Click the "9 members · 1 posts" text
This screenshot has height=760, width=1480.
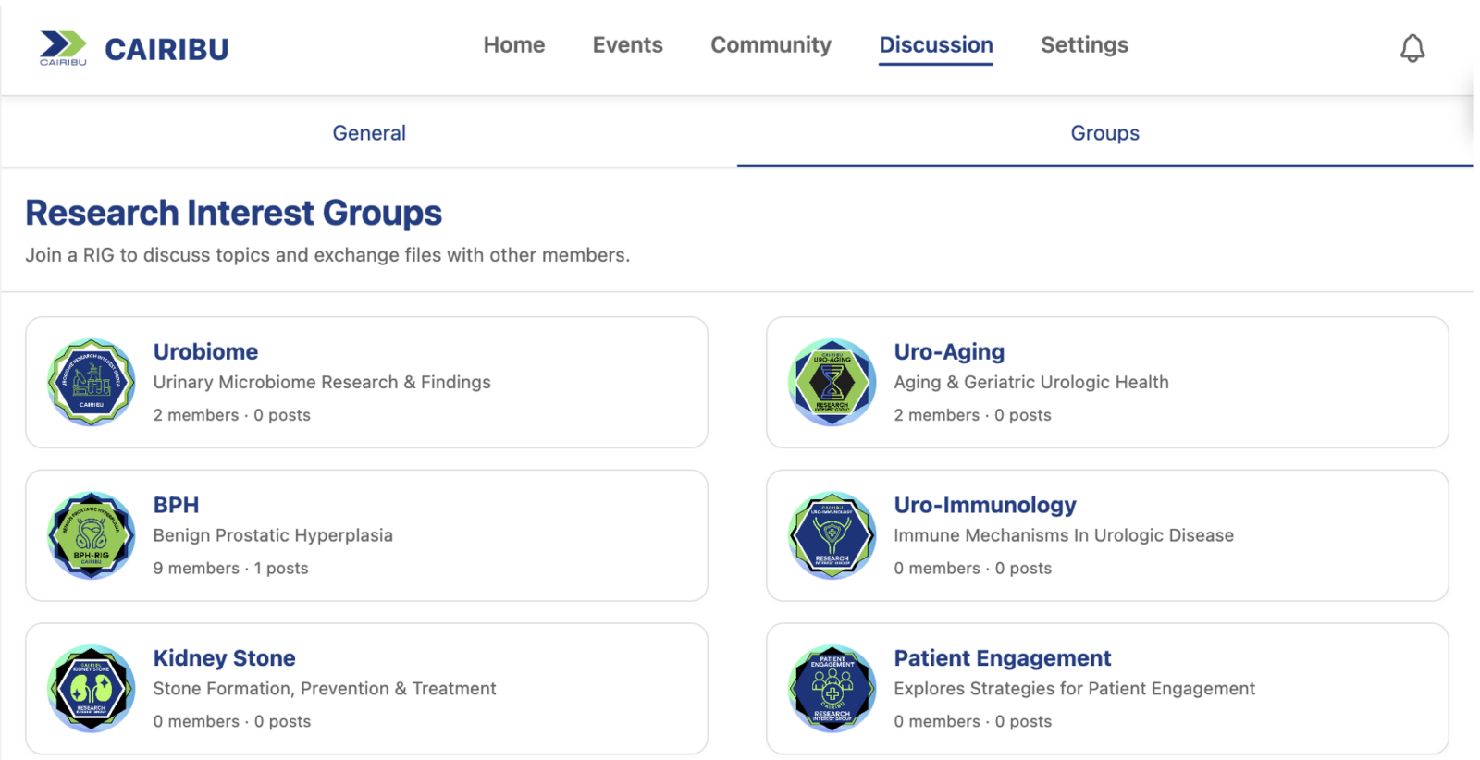pyautogui.click(x=231, y=569)
